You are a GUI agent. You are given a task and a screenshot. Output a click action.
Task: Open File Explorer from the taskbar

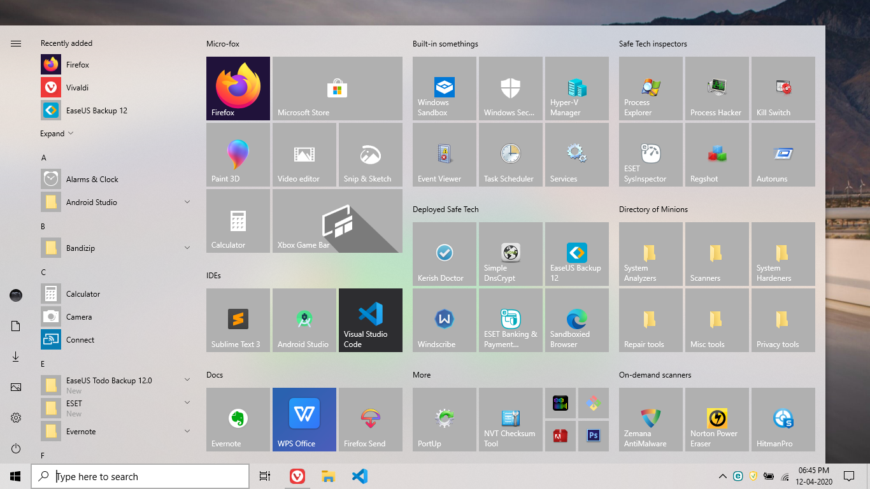pos(328,476)
